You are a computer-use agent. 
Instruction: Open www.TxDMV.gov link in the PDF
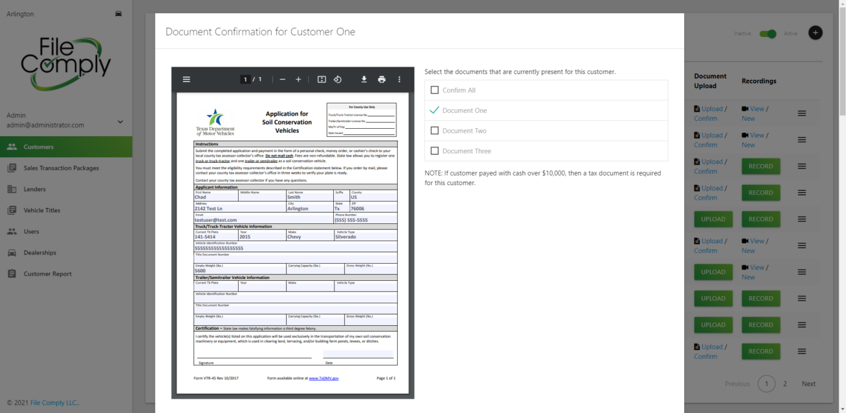click(x=324, y=378)
